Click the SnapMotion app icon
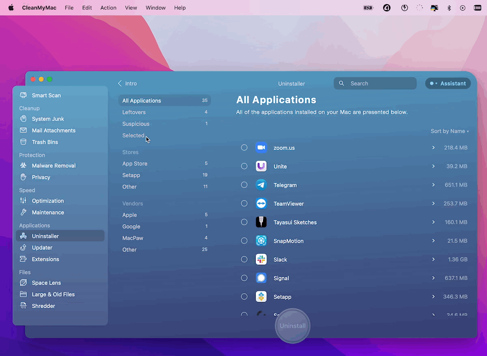 tap(261, 241)
